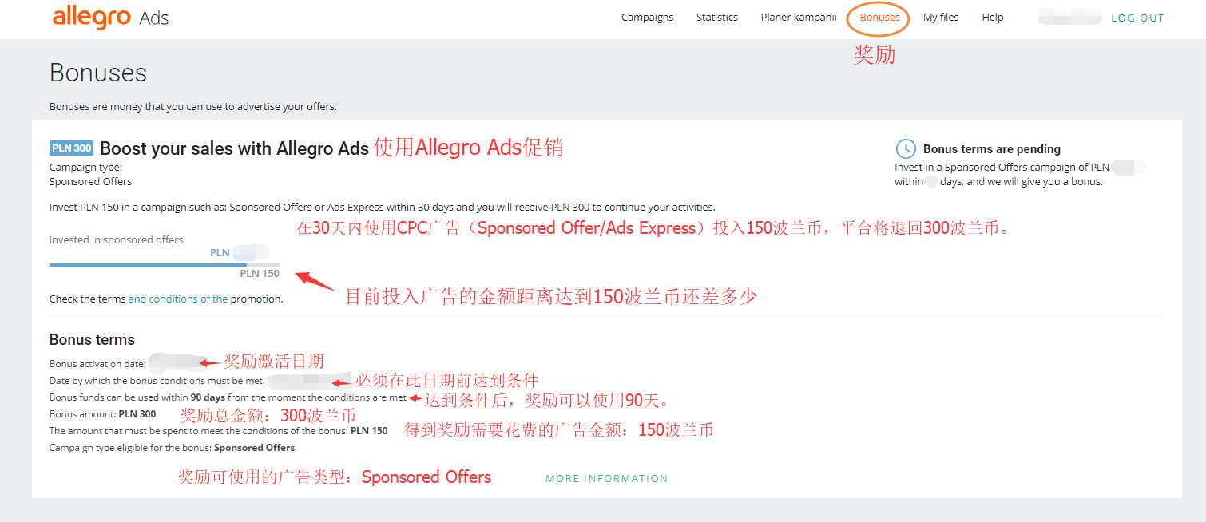Click 'Bonus funds can be used within 90 days' line

(228, 397)
